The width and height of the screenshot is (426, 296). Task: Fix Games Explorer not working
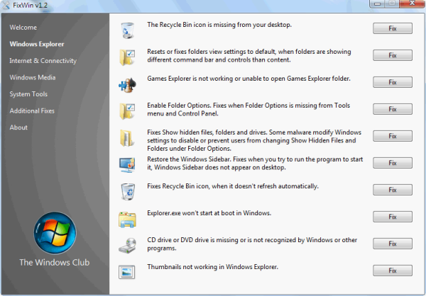[393, 82]
